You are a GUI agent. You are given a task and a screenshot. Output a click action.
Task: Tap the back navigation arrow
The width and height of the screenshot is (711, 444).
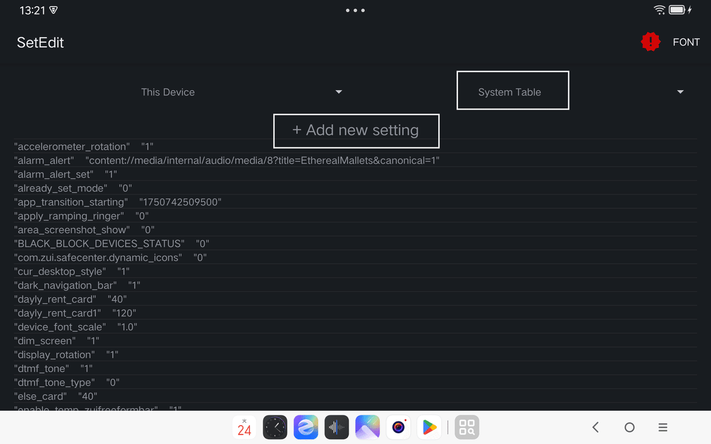[596, 427]
